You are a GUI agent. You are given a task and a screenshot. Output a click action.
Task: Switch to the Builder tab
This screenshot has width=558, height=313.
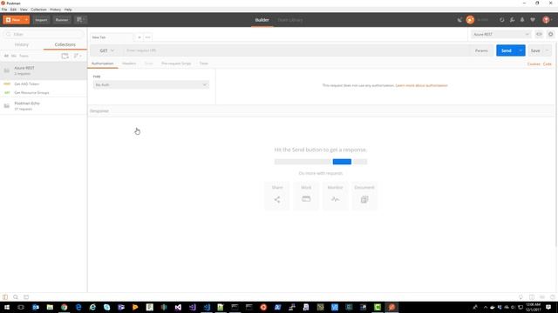coord(262,20)
